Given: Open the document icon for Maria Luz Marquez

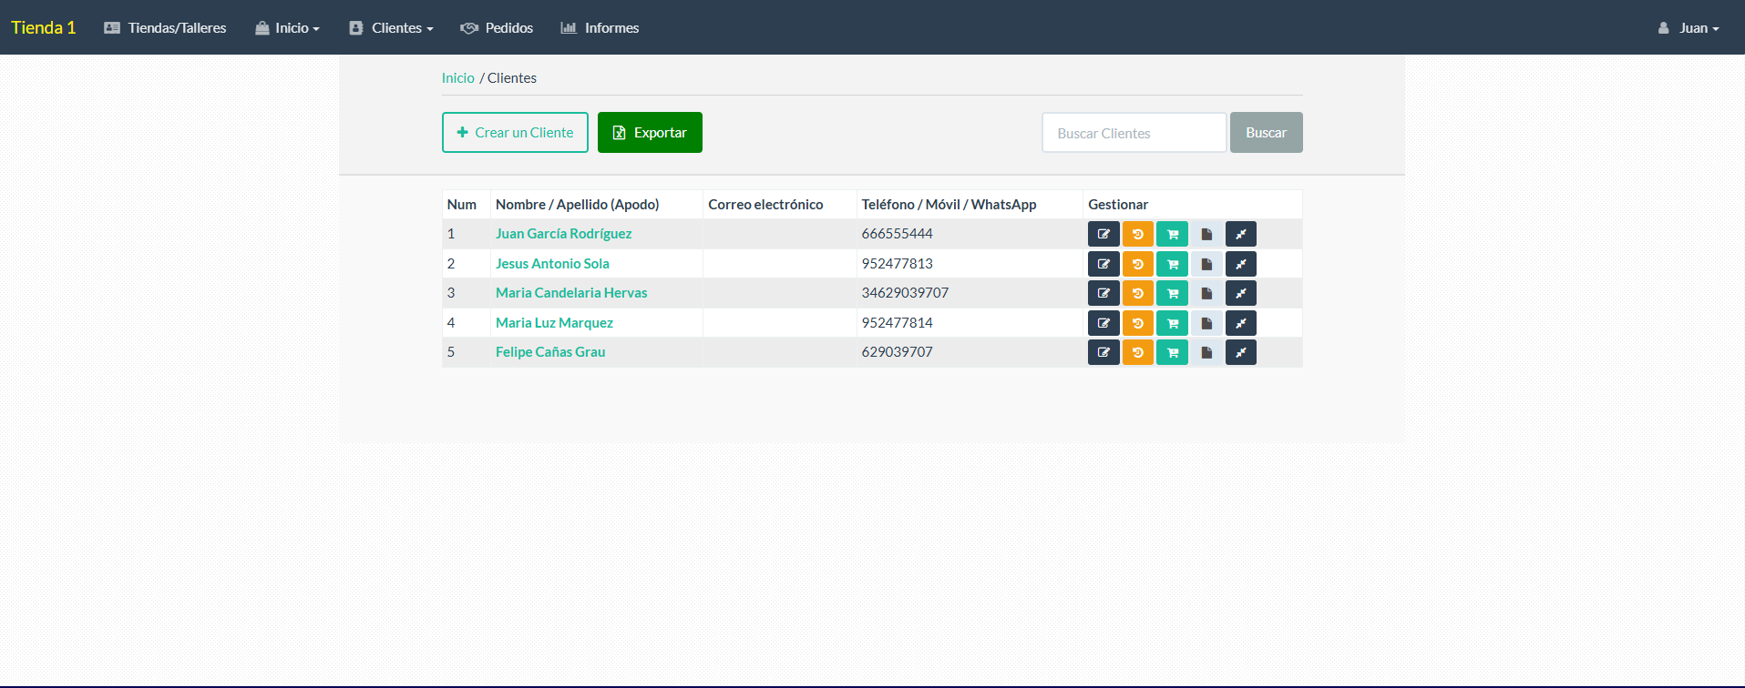Looking at the screenshot, I should [x=1206, y=323].
